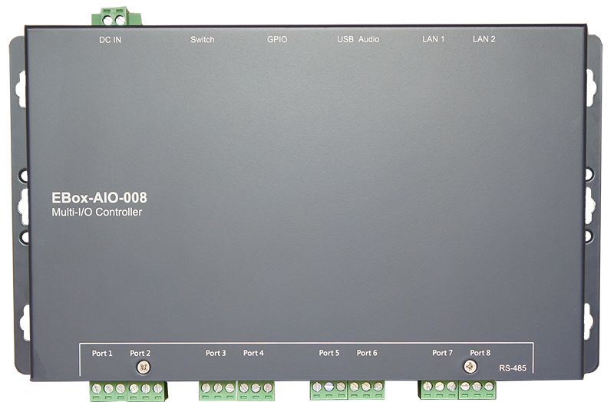The width and height of the screenshot is (614, 402).
Task: Click the LAN 2 label
Action: pos(484,39)
